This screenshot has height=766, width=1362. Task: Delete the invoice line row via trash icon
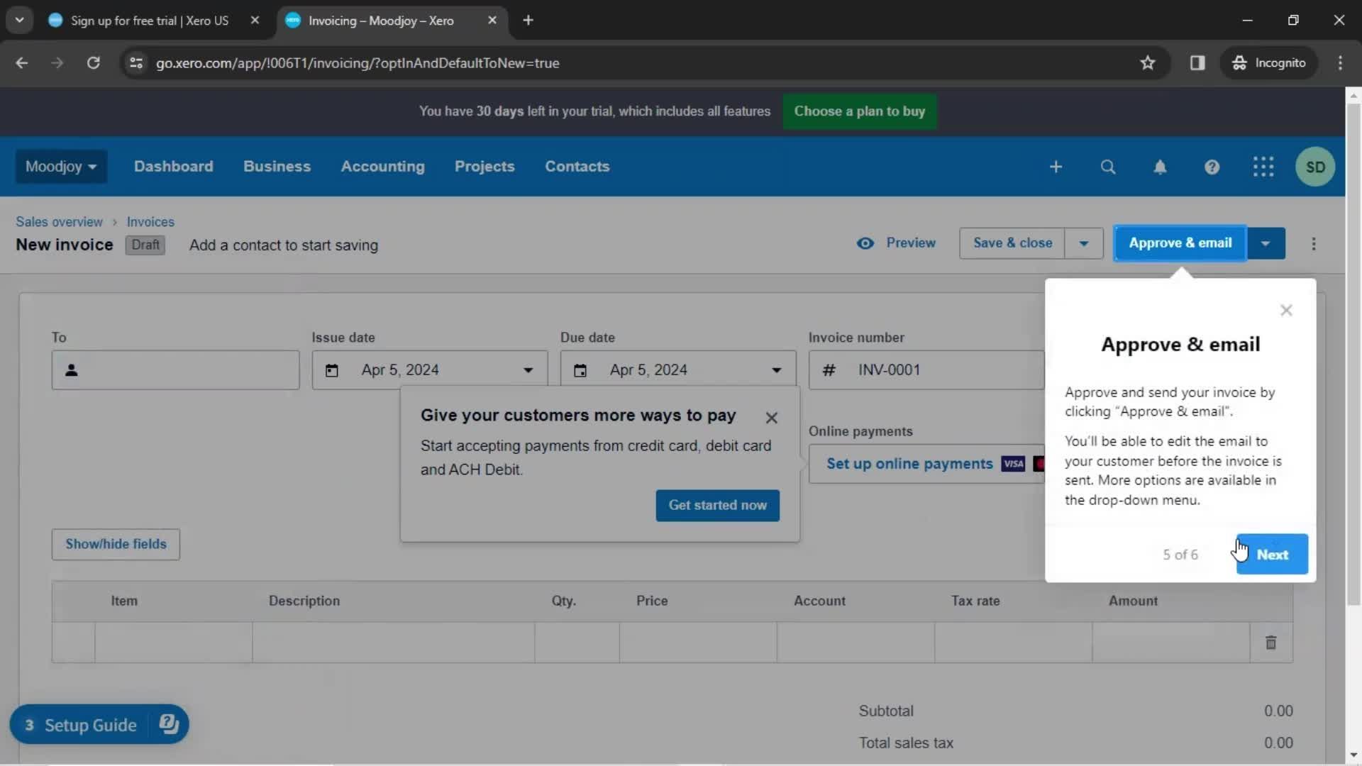tap(1270, 643)
